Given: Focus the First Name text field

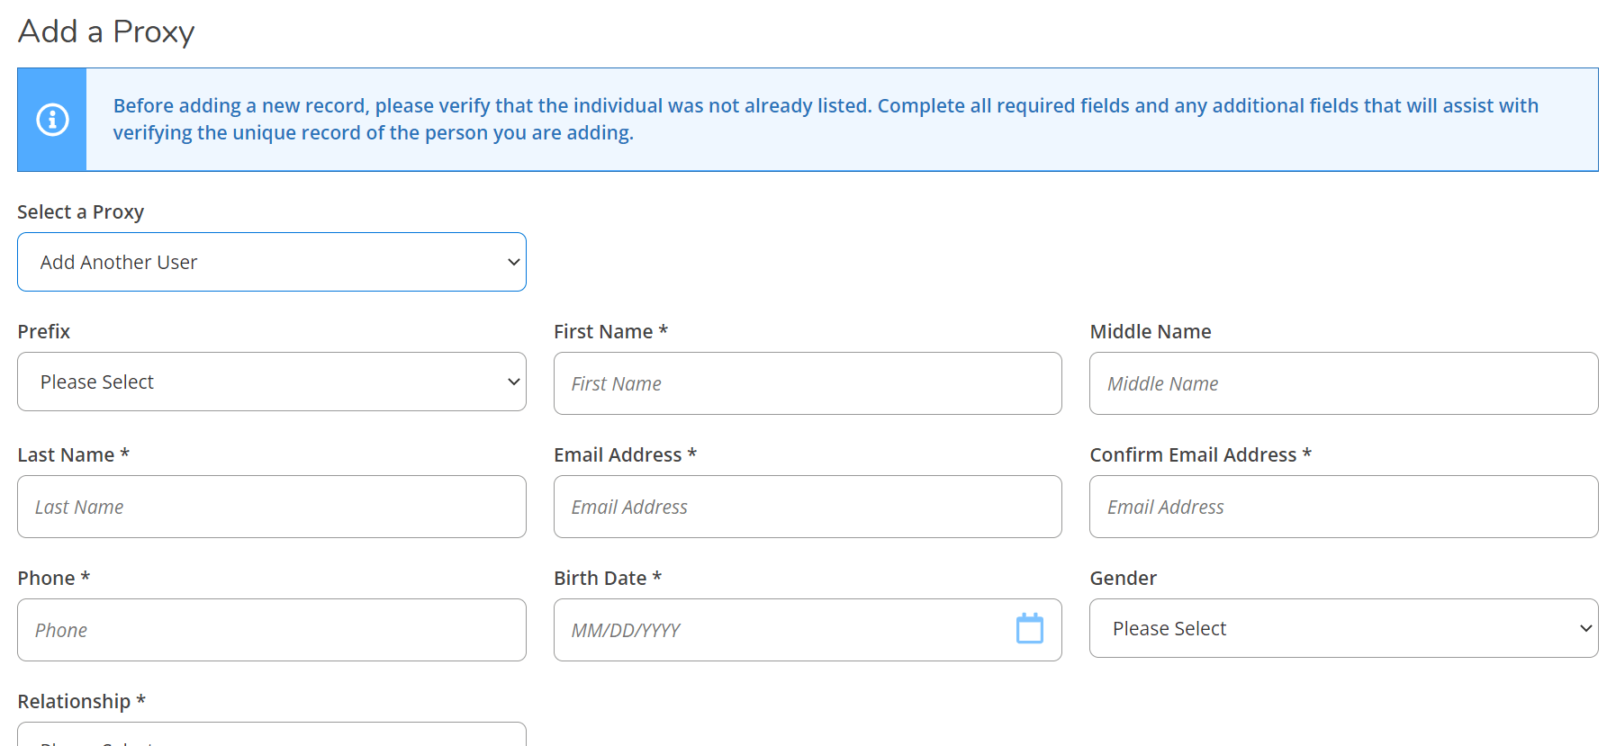Looking at the screenshot, I should (807, 383).
